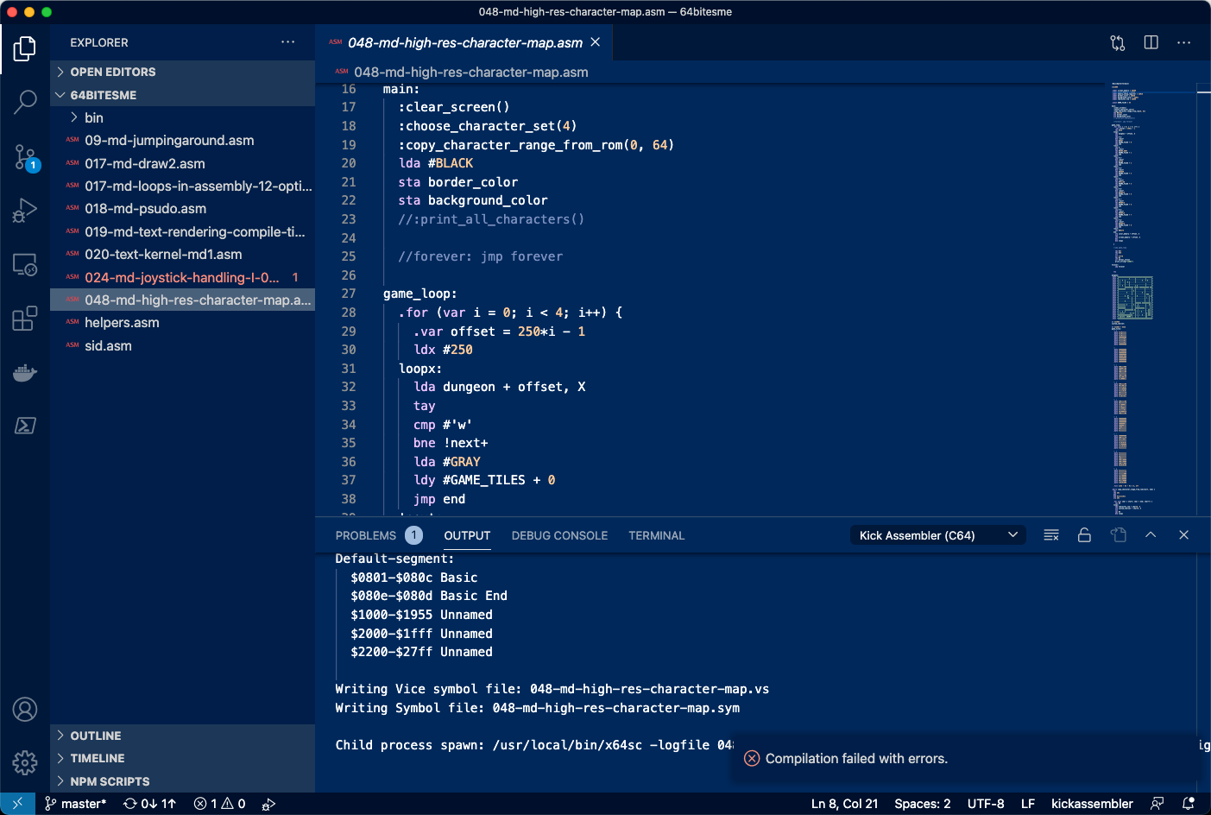Image resolution: width=1211 pixels, height=815 pixels.
Task: Open Run and Debug view
Action: point(25,210)
